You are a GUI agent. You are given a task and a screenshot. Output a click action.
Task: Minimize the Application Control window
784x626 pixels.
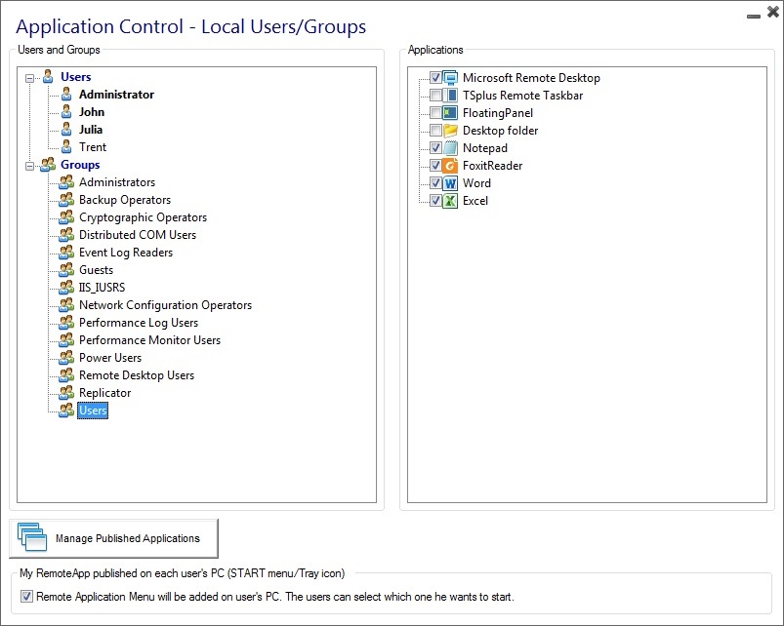pos(753,15)
